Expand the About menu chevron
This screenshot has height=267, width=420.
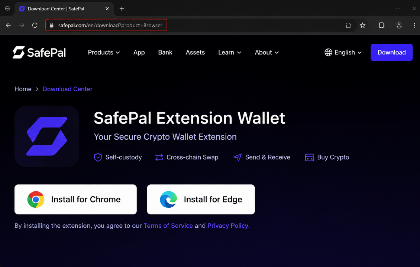[x=277, y=53]
